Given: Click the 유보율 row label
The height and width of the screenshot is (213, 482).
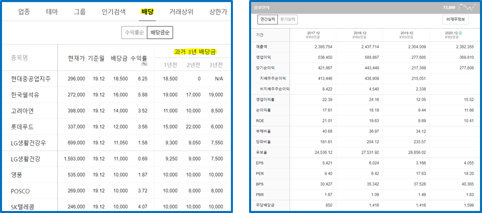Looking at the screenshot, I should [261, 152].
